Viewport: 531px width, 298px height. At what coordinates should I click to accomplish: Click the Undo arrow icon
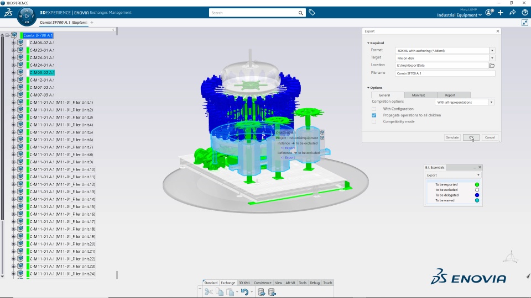click(244, 291)
